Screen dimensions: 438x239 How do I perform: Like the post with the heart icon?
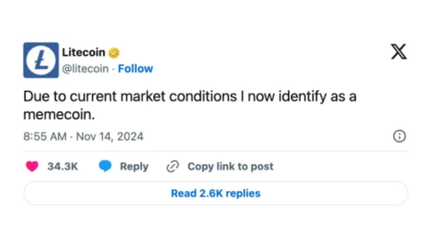(32, 167)
